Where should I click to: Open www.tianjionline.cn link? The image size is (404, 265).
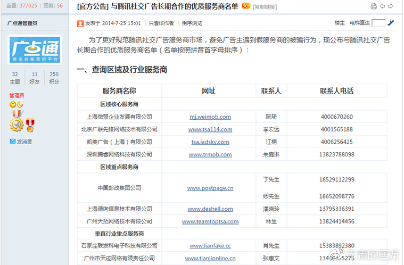point(210,258)
